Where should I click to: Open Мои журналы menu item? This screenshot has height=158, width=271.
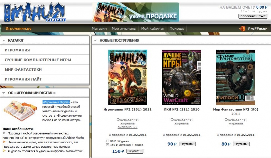pos(124,29)
